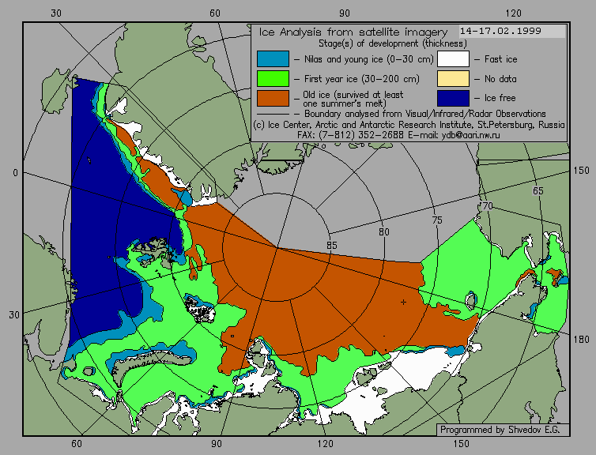This screenshot has width=596, height=455.
Task: Click 'Programmed by Shvedov E.G.' credit box
Action: 503,430
